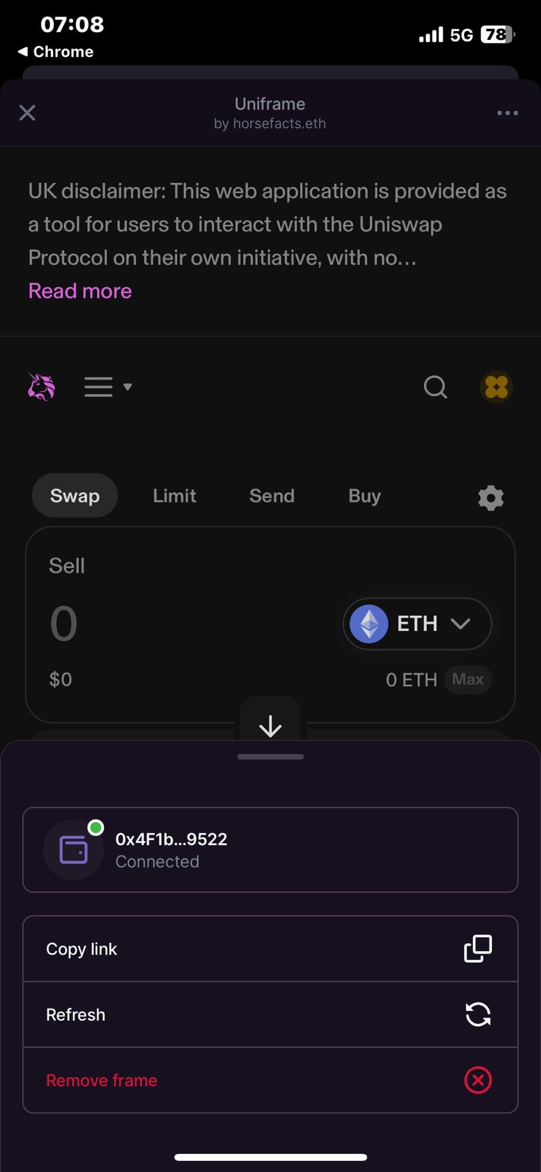The height and width of the screenshot is (1172, 541).
Task: Expand the hamburger navigation menu
Action: point(108,387)
